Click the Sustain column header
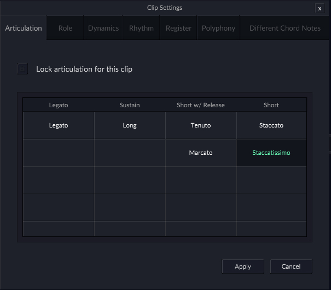 pyautogui.click(x=130, y=105)
